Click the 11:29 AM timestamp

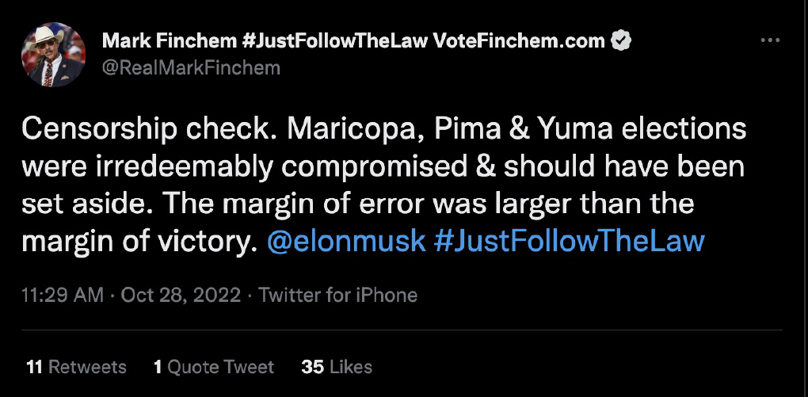[x=63, y=296]
